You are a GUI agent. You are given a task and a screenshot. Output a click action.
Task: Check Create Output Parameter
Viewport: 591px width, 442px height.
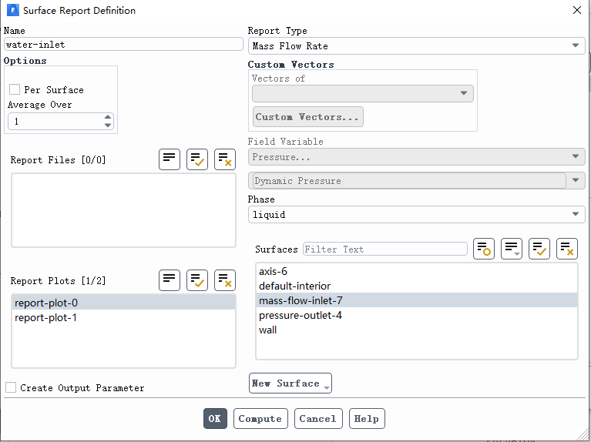(x=11, y=387)
